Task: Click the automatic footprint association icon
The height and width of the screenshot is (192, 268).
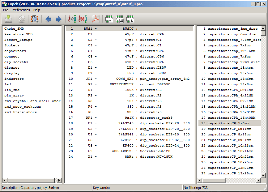Action: (72, 19)
